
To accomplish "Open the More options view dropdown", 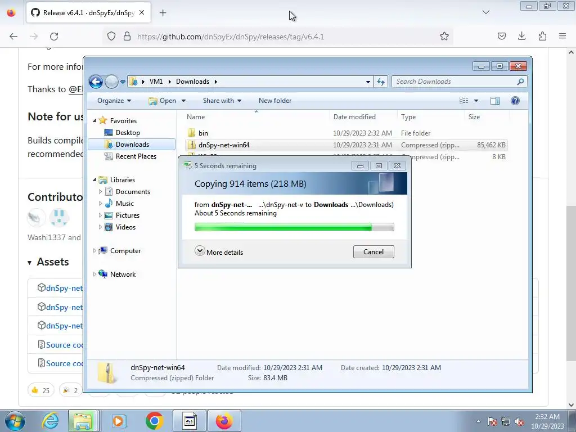I will (476, 101).
